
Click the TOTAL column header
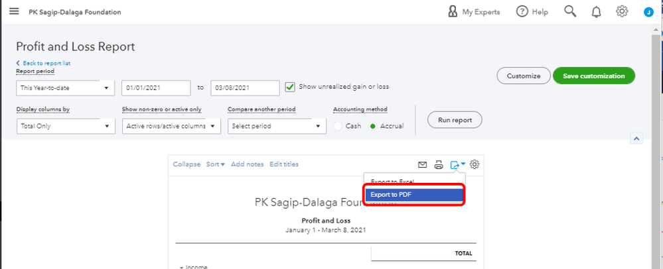[x=463, y=253]
